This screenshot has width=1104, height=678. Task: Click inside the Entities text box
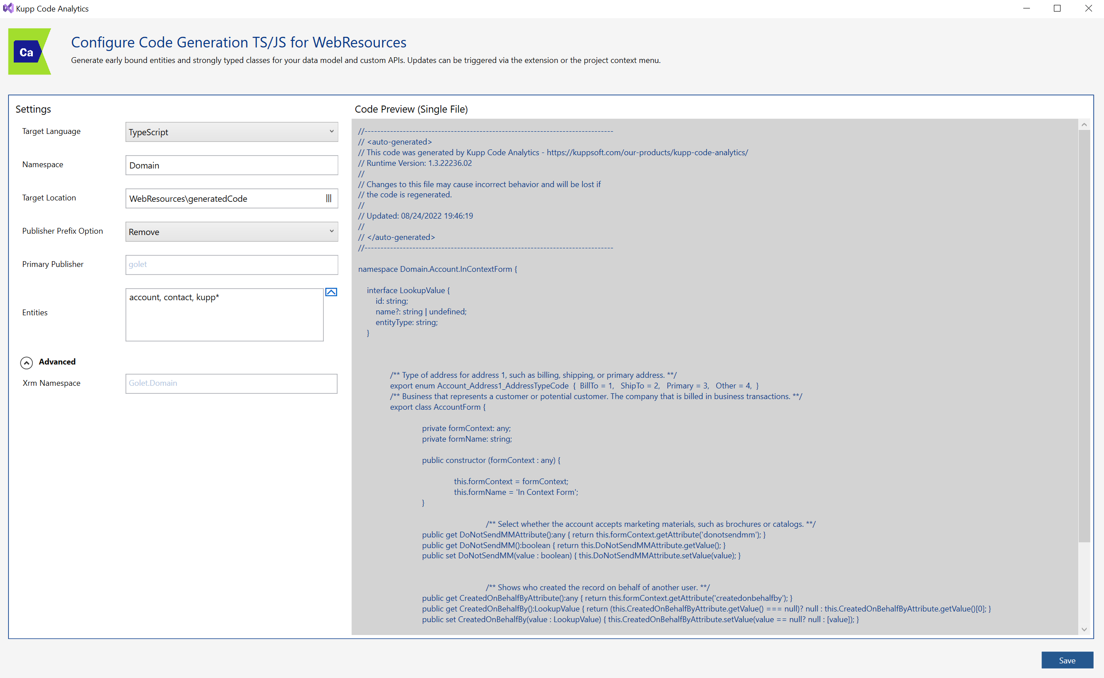coord(224,314)
